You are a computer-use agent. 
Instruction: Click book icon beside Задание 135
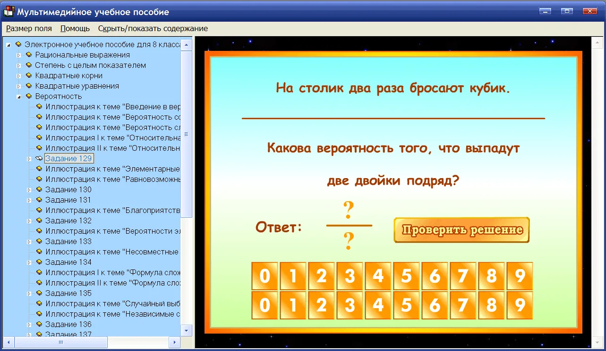(39, 293)
